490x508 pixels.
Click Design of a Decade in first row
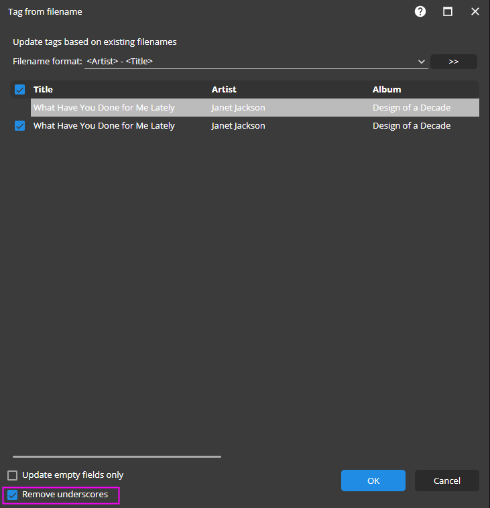412,107
